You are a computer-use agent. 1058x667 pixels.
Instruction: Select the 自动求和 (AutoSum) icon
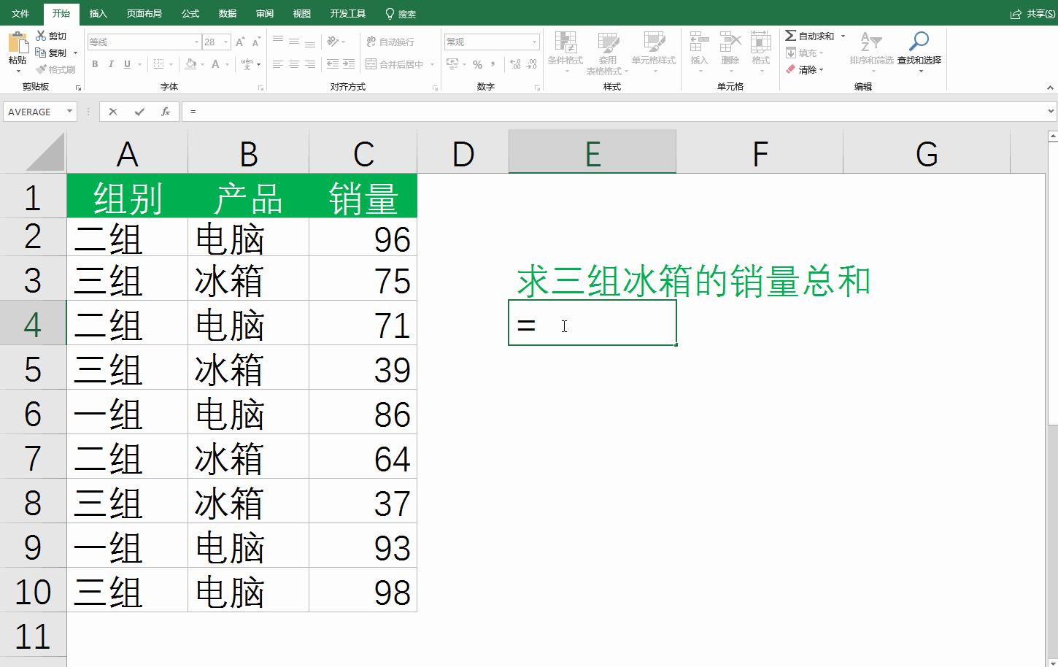click(x=792, y=35)
